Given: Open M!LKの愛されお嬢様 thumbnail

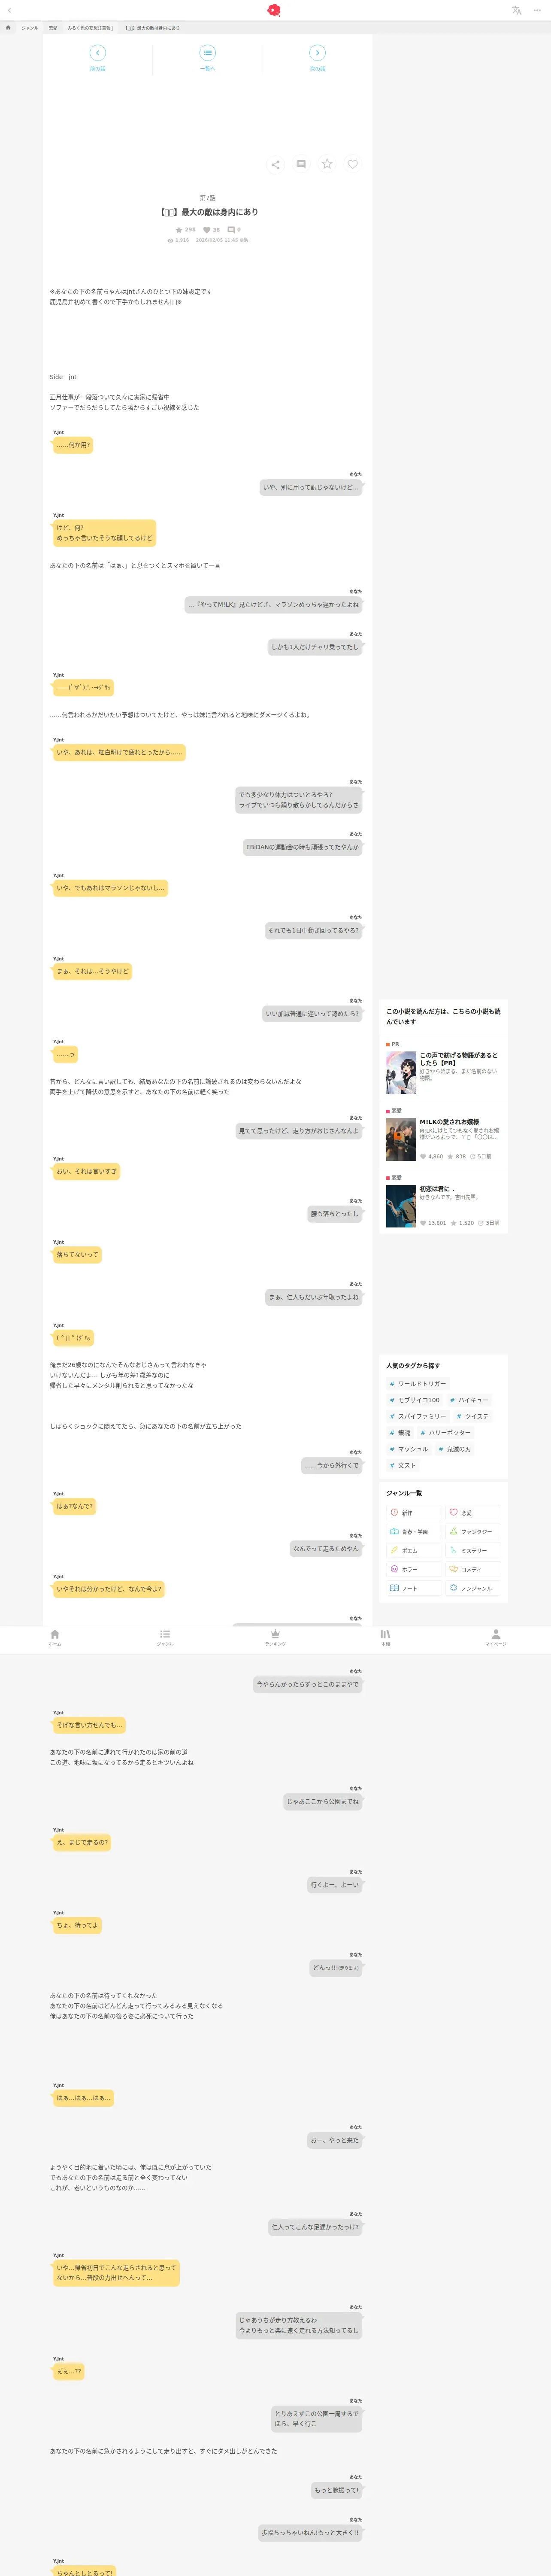Looking at the screenshot, I should point(401,1140).
